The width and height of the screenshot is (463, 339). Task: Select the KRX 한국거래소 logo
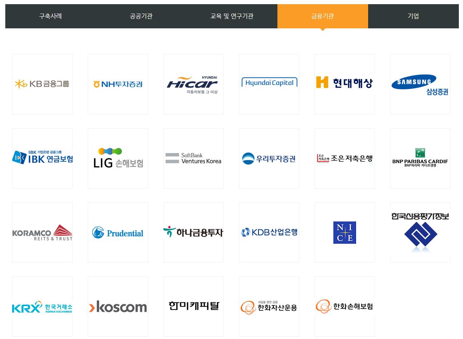(x=42, y=306)
